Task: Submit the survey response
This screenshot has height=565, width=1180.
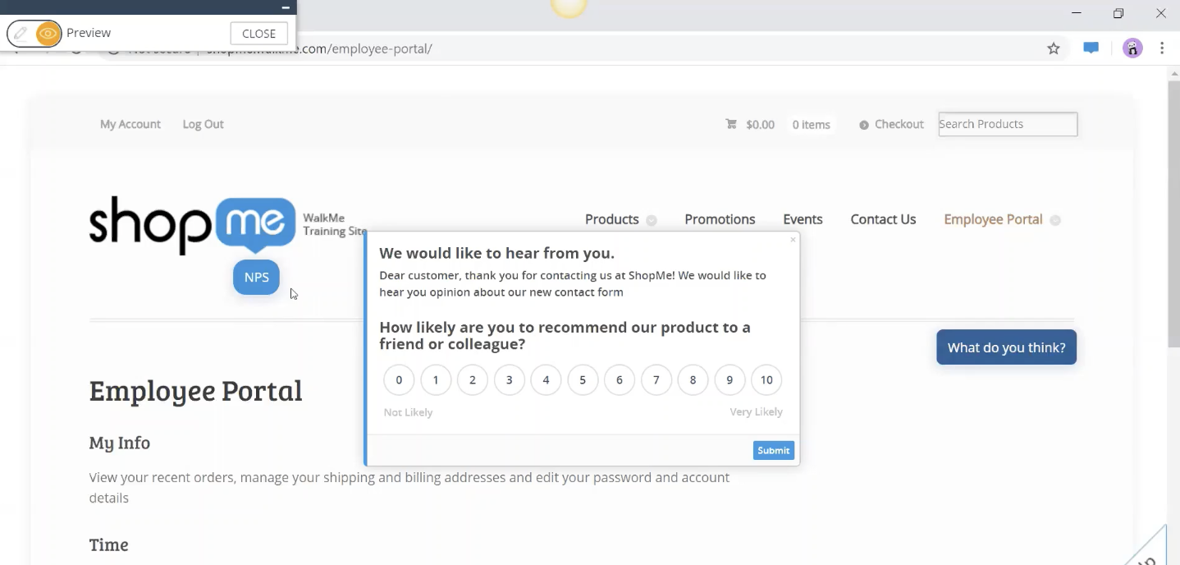Action: (774, 450)
